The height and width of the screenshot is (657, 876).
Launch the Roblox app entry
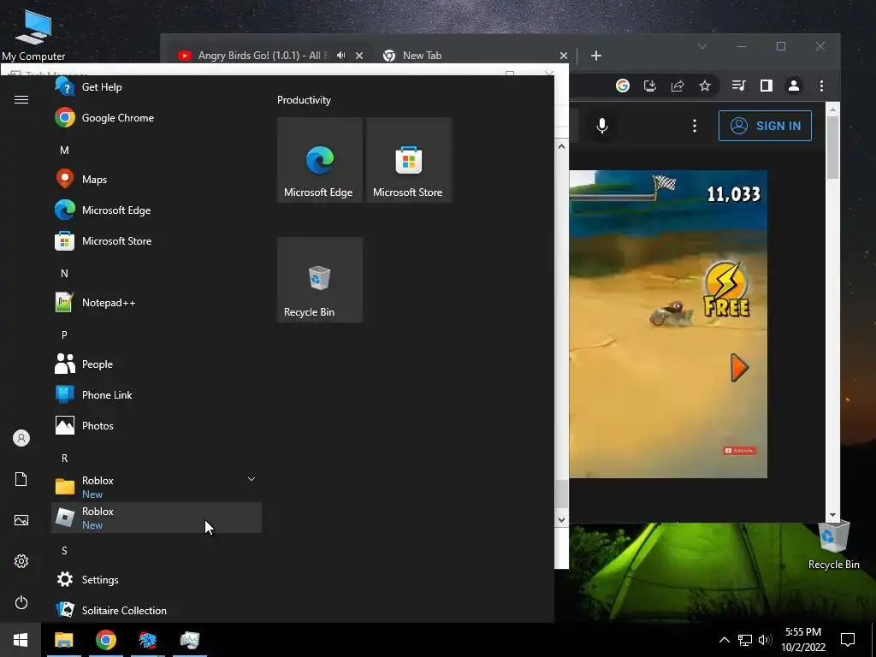coord(157,518)
